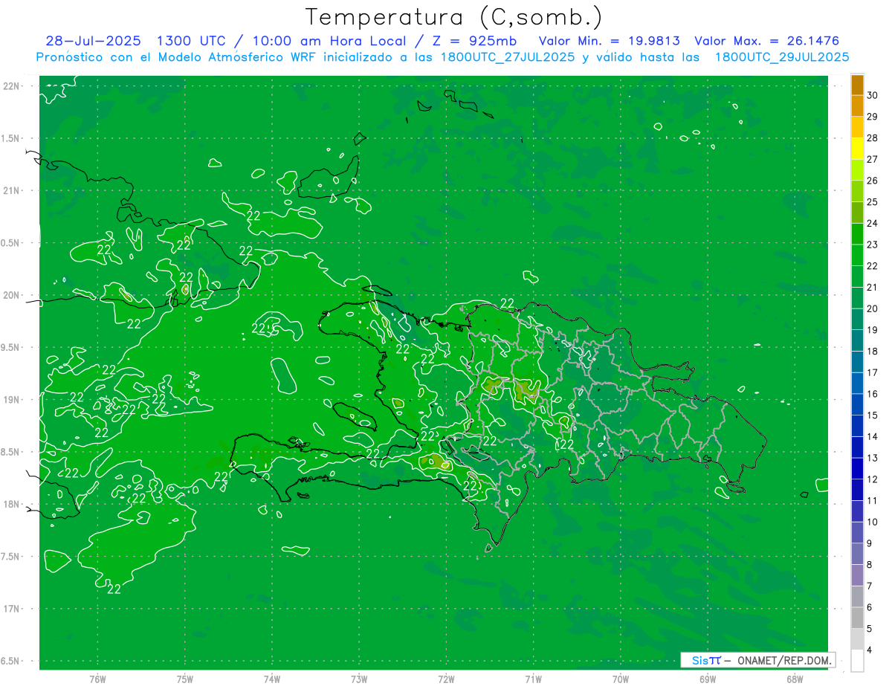The image size is (892, 689).
Task: Click latitude axis label "21N"
Action: (x=12, y=190)
